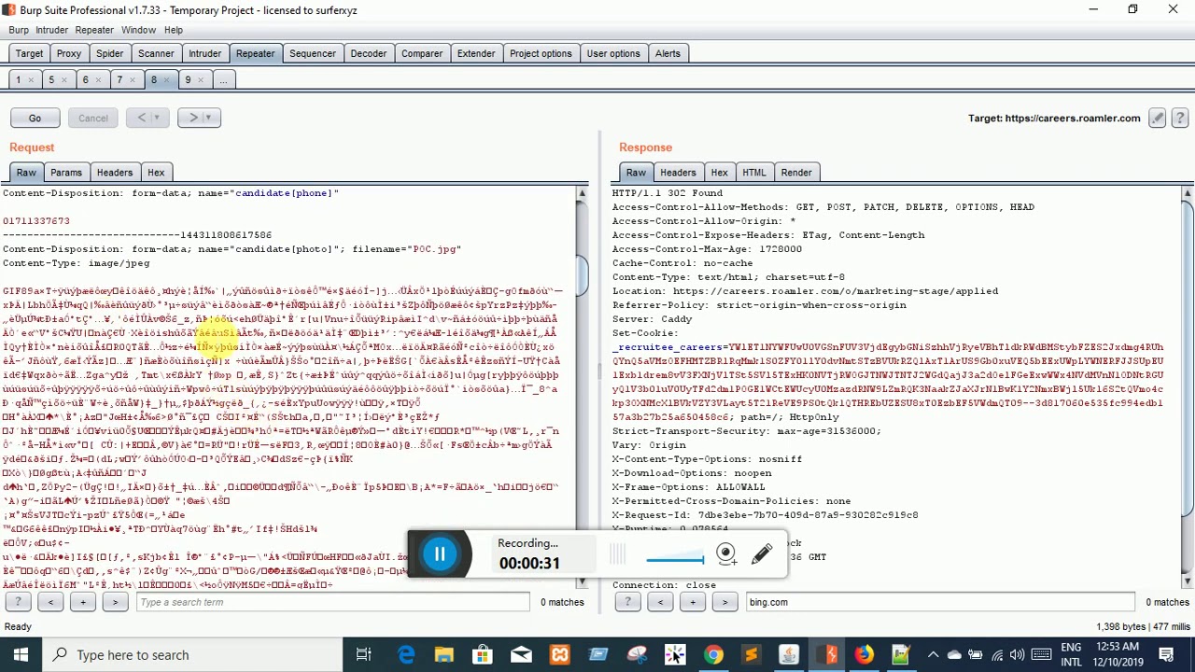The image size is (1195, 672).
Task: Show hidden system tray icons
Action: pos(932,655)
